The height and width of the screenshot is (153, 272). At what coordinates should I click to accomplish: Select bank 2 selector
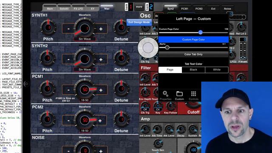[x=149, y=7]
